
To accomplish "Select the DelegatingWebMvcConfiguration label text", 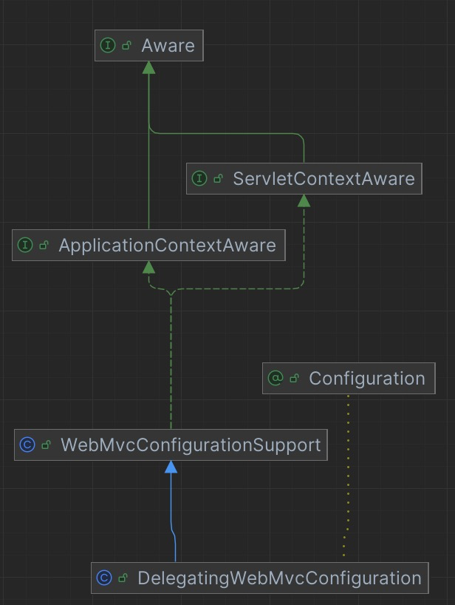I will (280, 578).
